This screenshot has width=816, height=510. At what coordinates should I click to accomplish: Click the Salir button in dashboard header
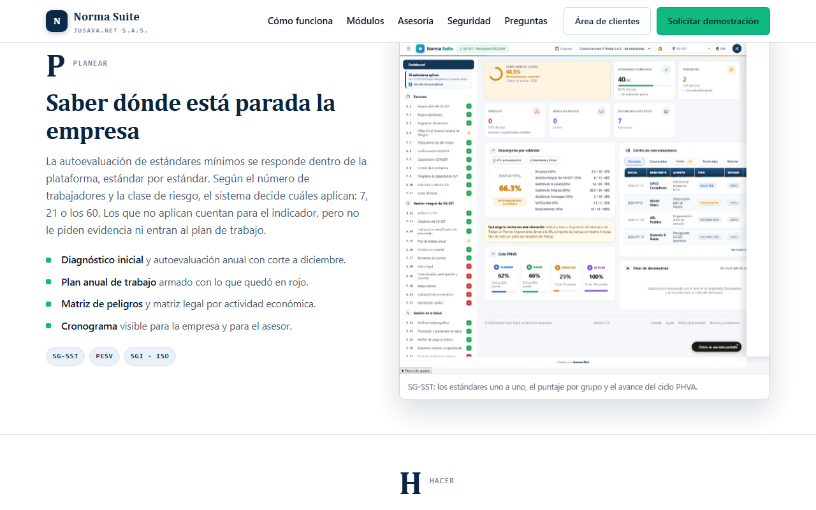click(721, 48)
